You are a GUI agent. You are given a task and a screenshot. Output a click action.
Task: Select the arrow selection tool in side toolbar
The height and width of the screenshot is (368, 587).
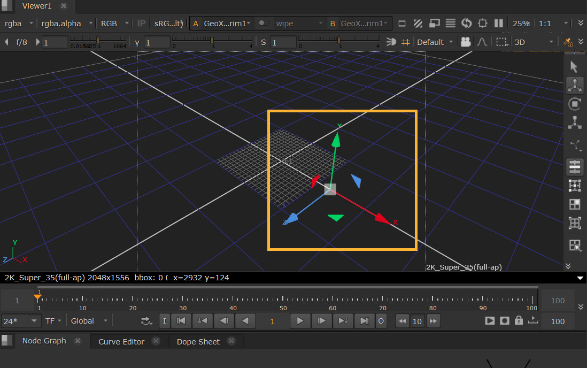point(574,67)
